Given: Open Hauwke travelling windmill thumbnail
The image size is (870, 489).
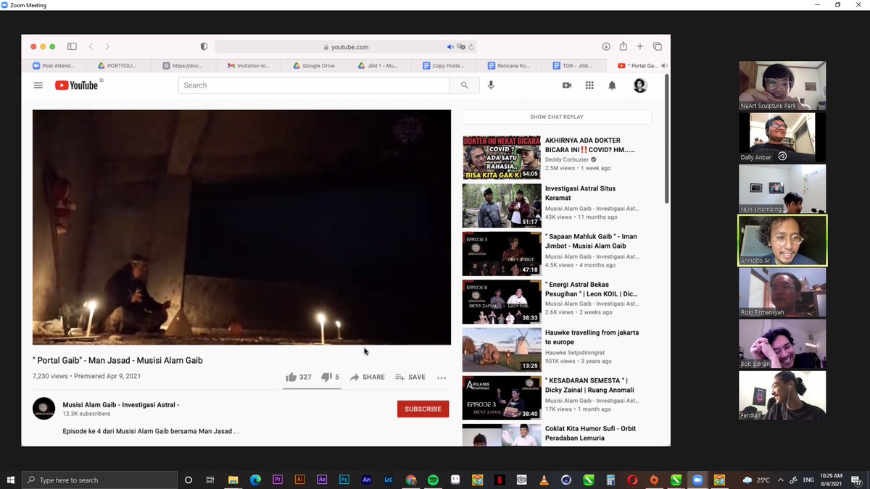Looking at the screenshot, I should [502, 350].
